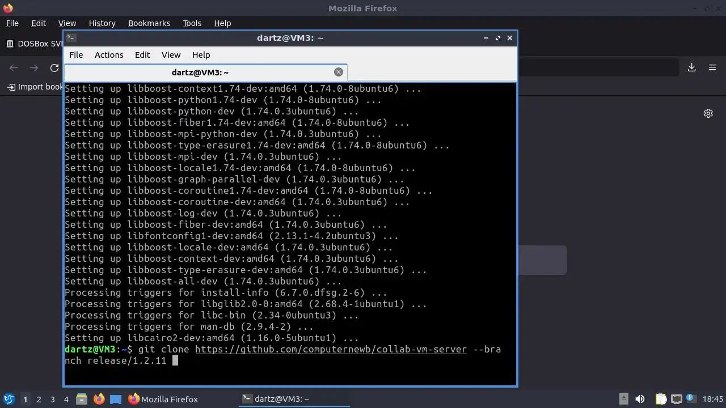This screenshot has height=408, width=726.
Task: Click the 18:45 panel clock
Action: point(713,399)
